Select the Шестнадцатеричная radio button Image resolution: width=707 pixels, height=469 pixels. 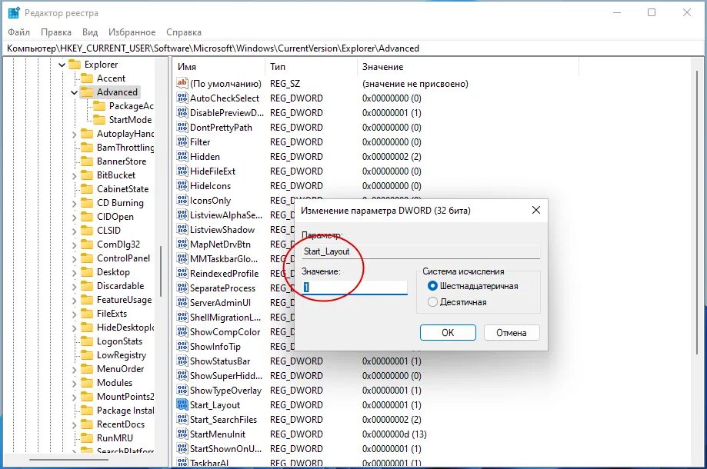(432, 286)
